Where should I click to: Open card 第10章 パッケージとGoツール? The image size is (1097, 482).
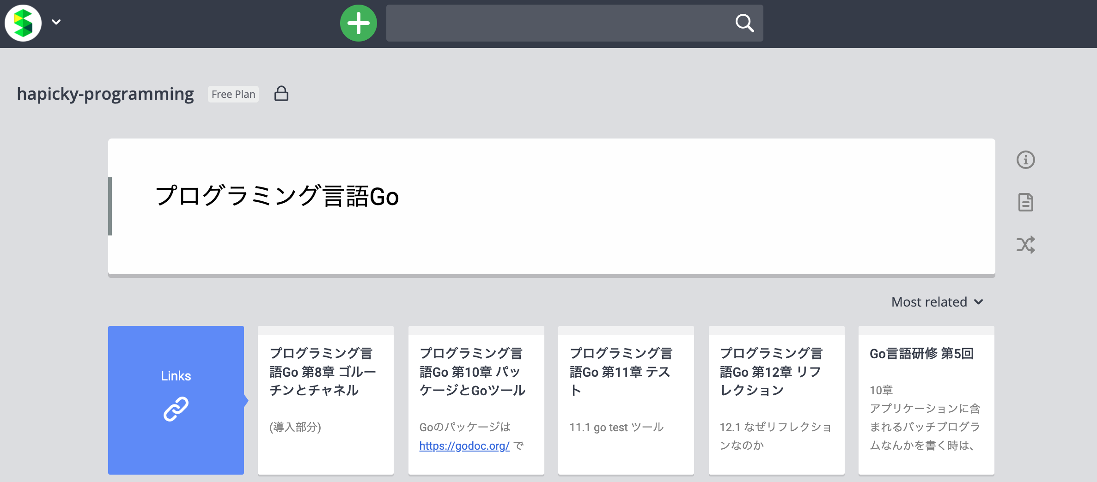point(476,400)
